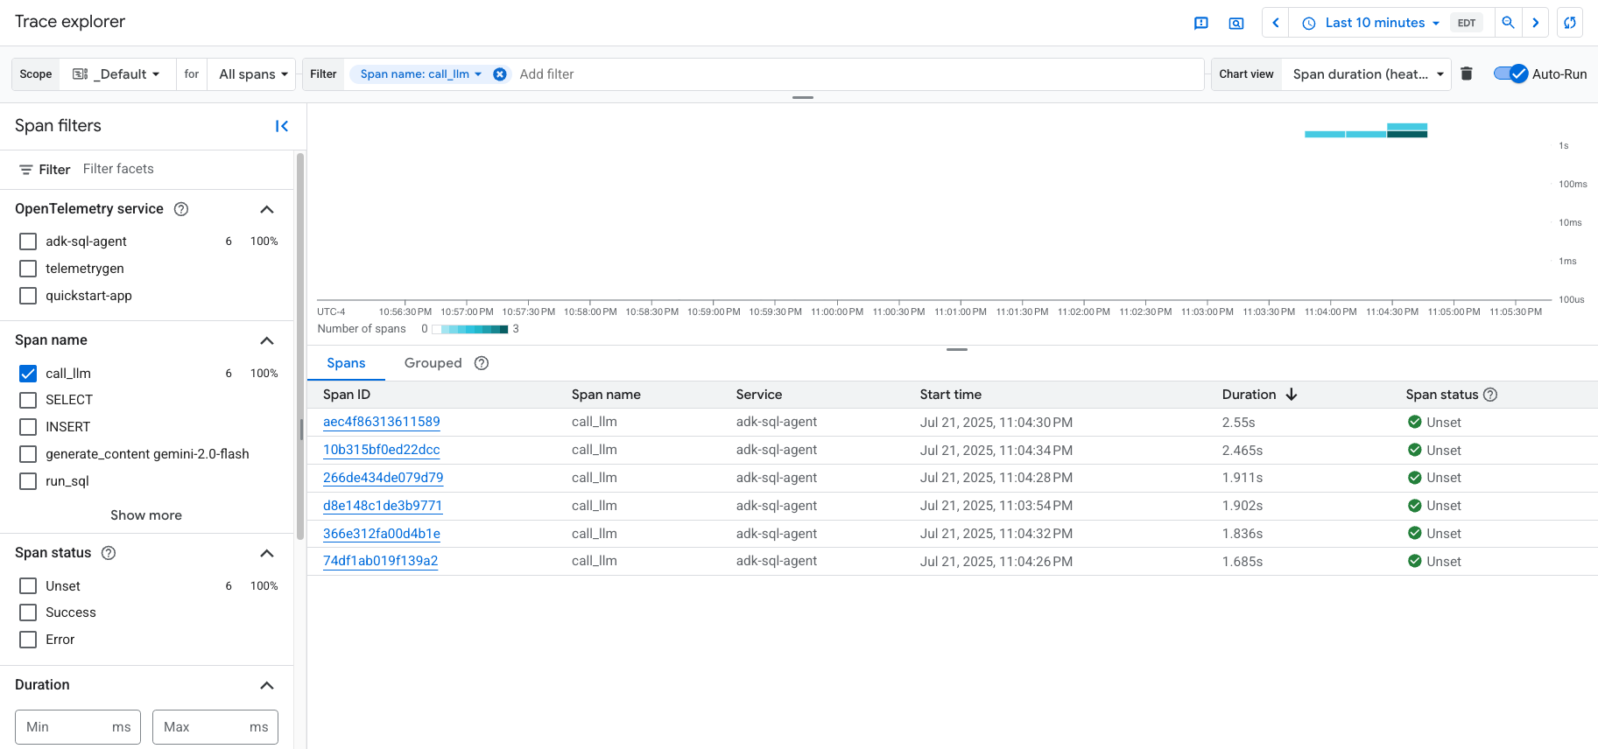Open span aec4f86313611589
Viewport: 1598px width, 749px height.
(x=382, y=422)
